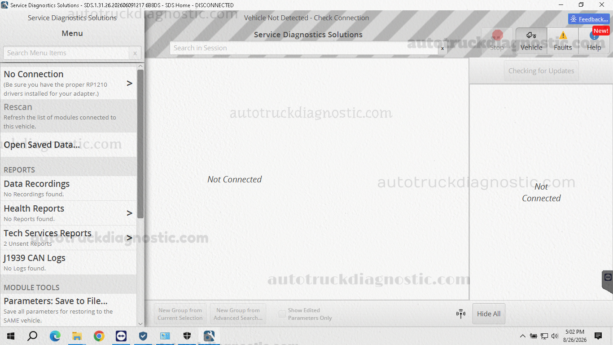Click the antenna signal icon beside Hide All
This screenshot has width=613, height=345.
pyautogui.click(x=461, y=314)
